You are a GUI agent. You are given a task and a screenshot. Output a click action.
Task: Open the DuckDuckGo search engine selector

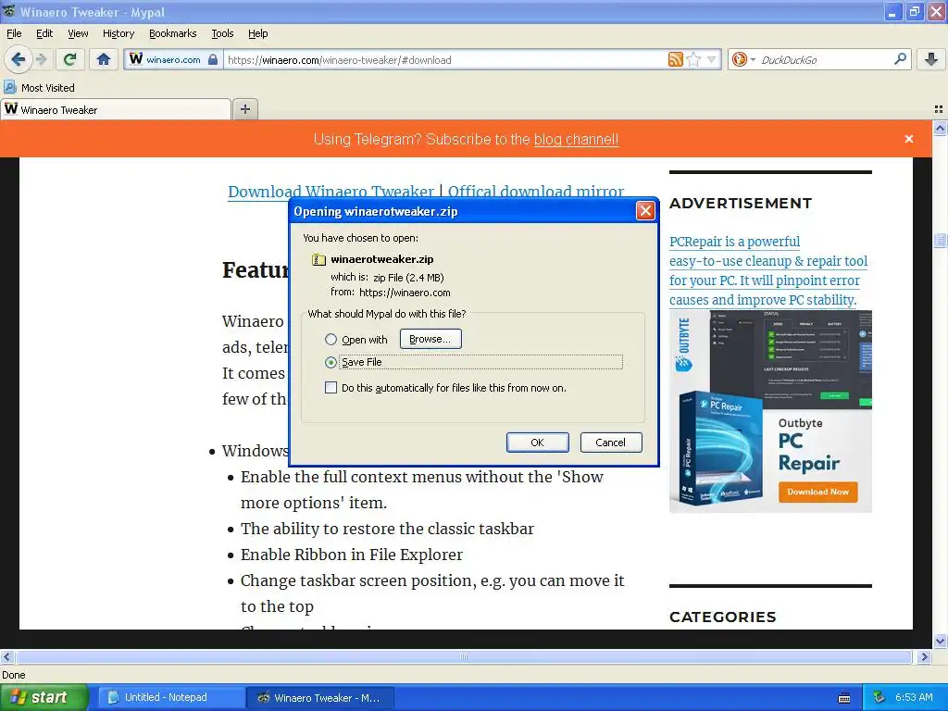click(742, 59)
